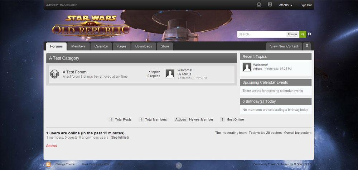Open advanced search gear icon
Screen dimensions: 358x170
[309, 34]
